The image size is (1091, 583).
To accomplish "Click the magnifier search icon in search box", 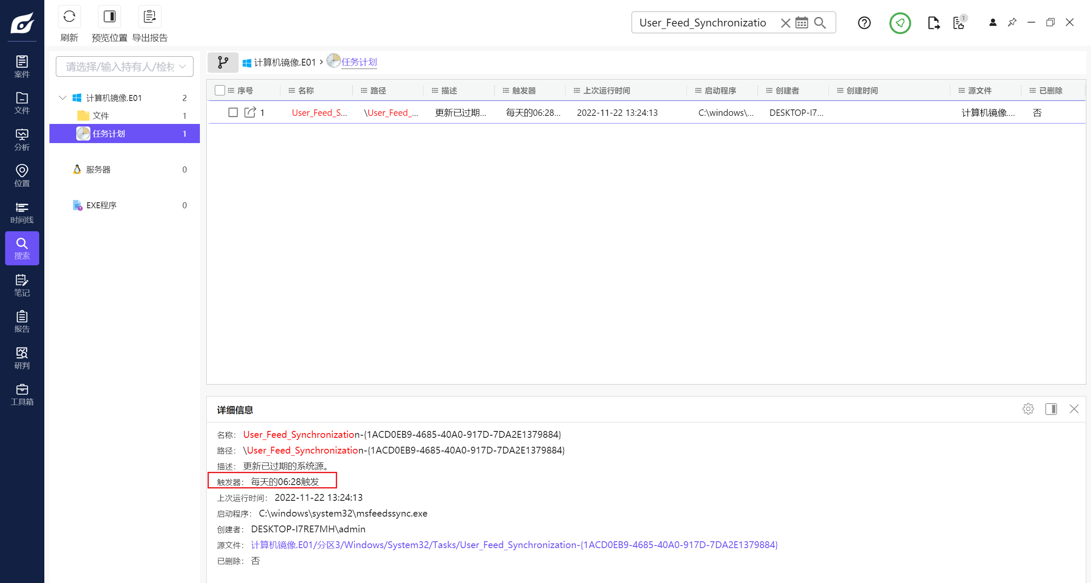I will (x=820, y=23).
